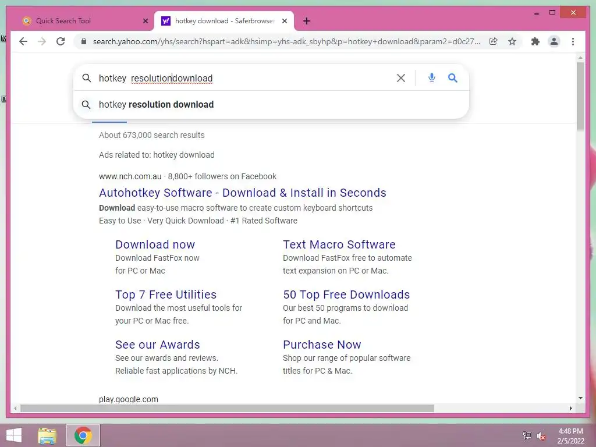The image size is (596, 447).
Task: Select the hotkey download tab
Action: coord(224,21)
